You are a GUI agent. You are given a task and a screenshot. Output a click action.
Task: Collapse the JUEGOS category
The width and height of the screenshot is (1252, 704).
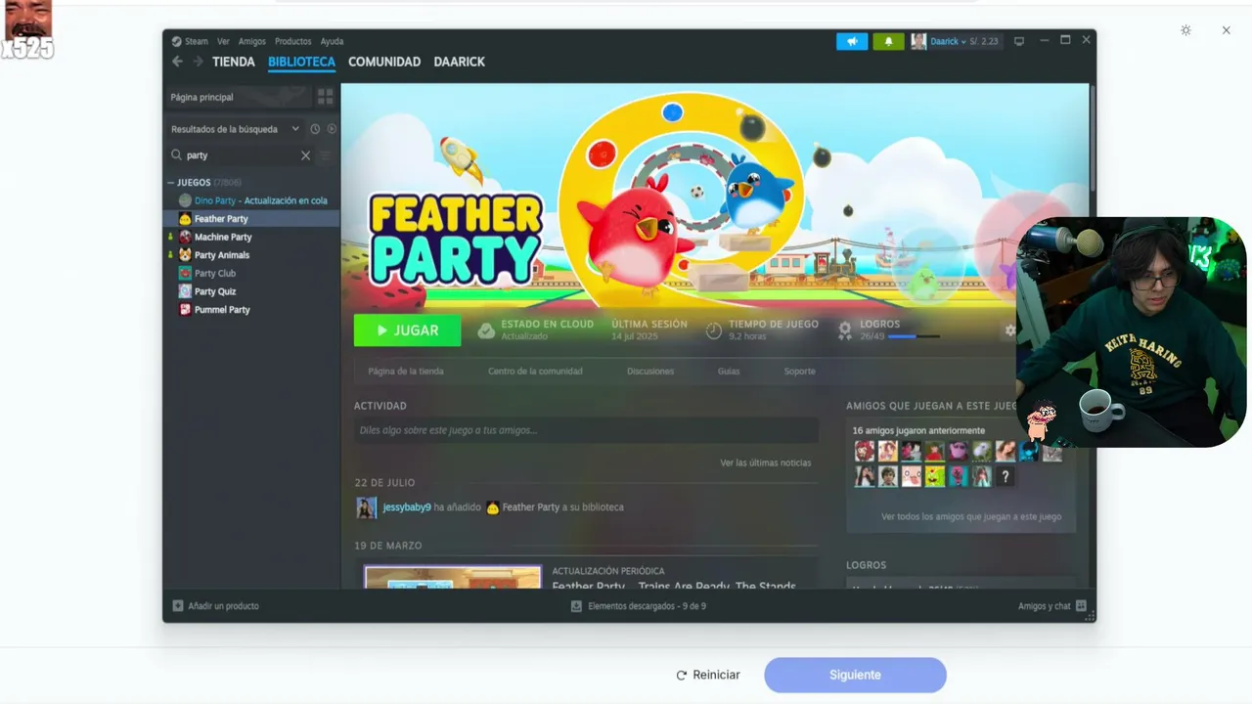coord(171,183)
